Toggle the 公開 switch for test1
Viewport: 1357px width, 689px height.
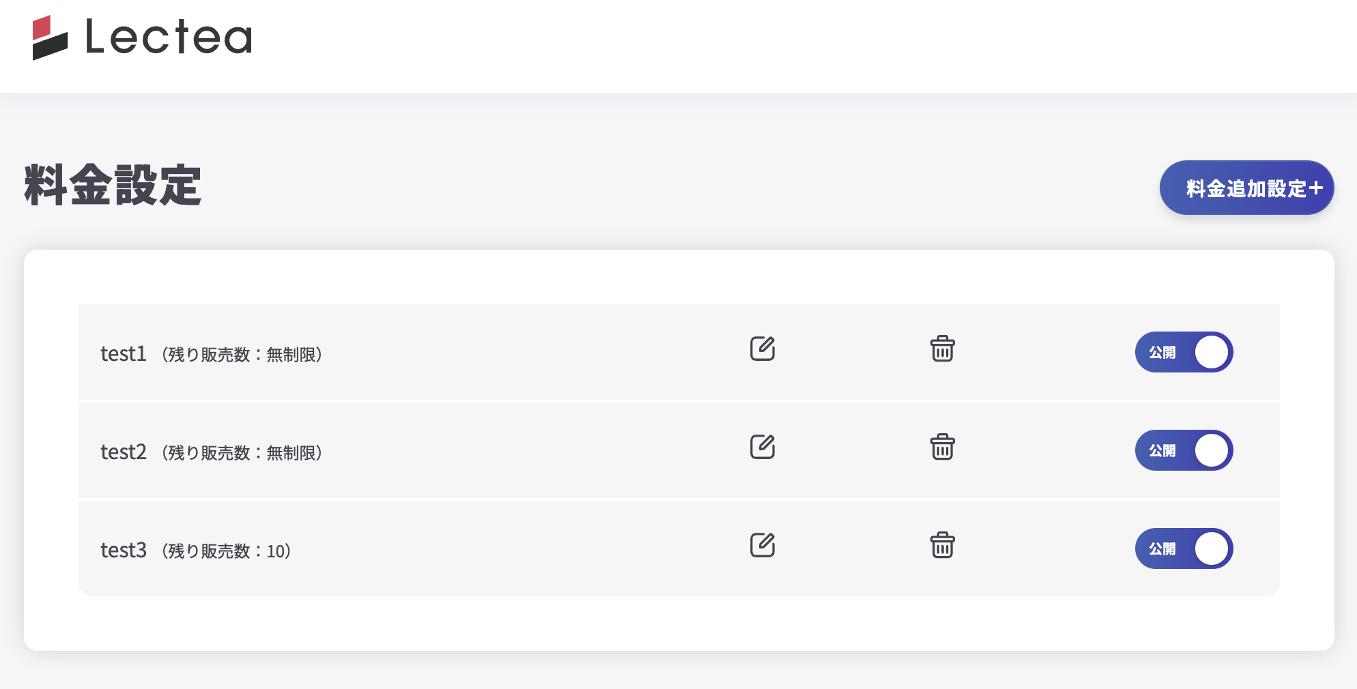(x=1184, y=352)
